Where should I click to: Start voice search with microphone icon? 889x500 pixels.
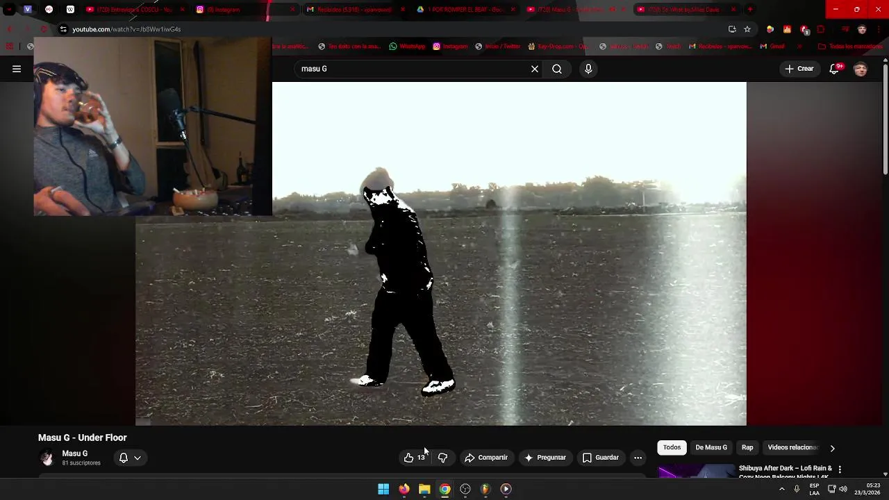tap(588, 69)
